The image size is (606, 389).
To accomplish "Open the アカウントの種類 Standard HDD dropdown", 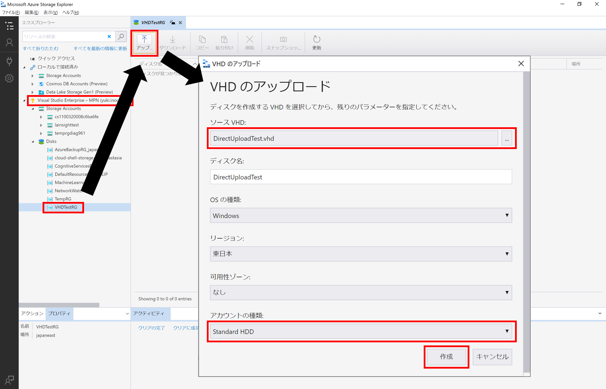I will [361, 332].
